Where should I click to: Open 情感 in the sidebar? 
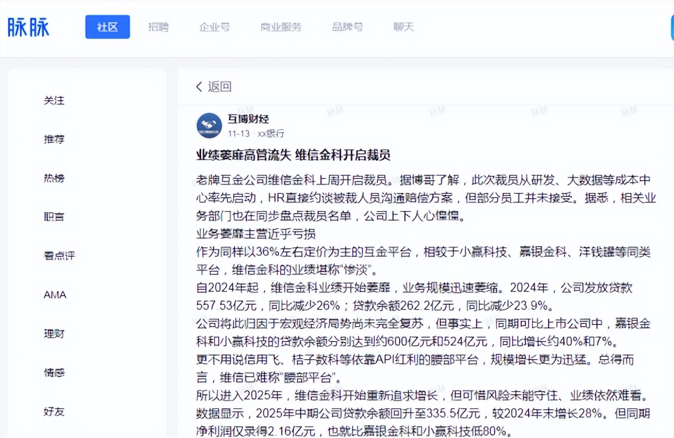coord(54,372)
